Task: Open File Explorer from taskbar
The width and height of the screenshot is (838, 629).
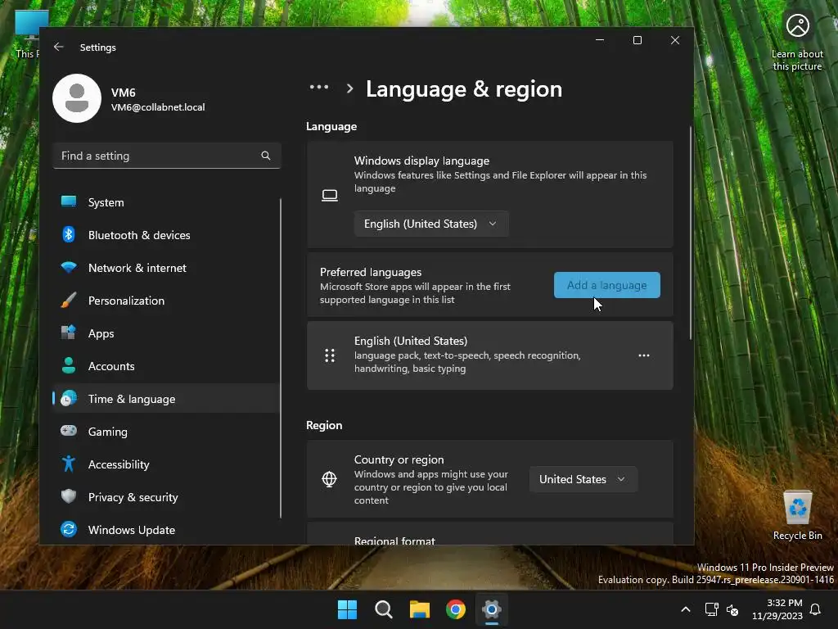Action: click(420, 609)
